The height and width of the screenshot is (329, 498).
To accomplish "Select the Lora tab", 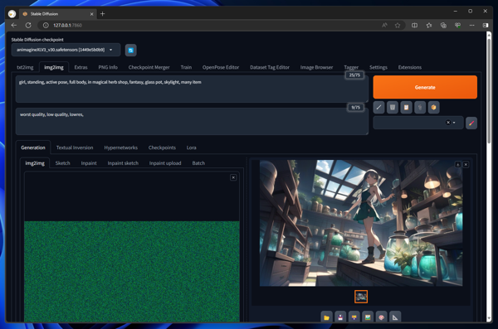I will click(191, 148).
